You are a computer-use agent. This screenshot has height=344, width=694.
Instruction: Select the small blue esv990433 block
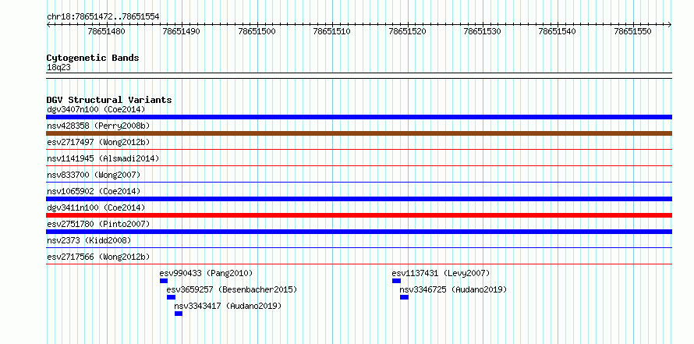tap(164, 281)
